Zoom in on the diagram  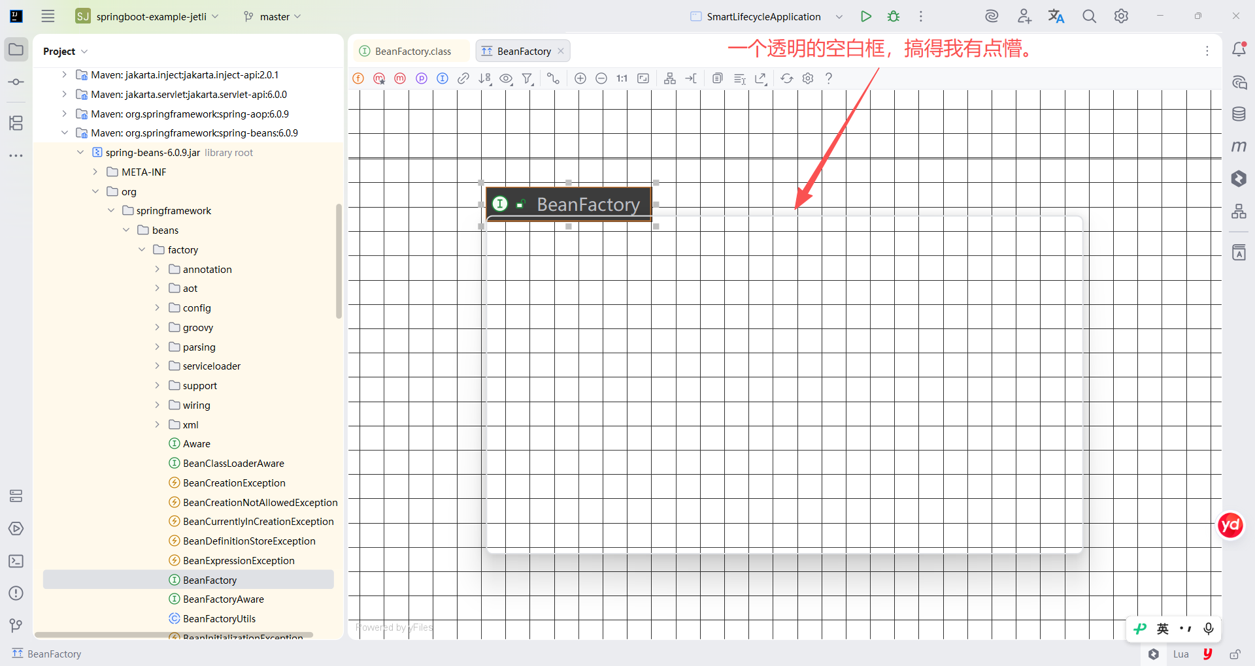coord(580,78)
